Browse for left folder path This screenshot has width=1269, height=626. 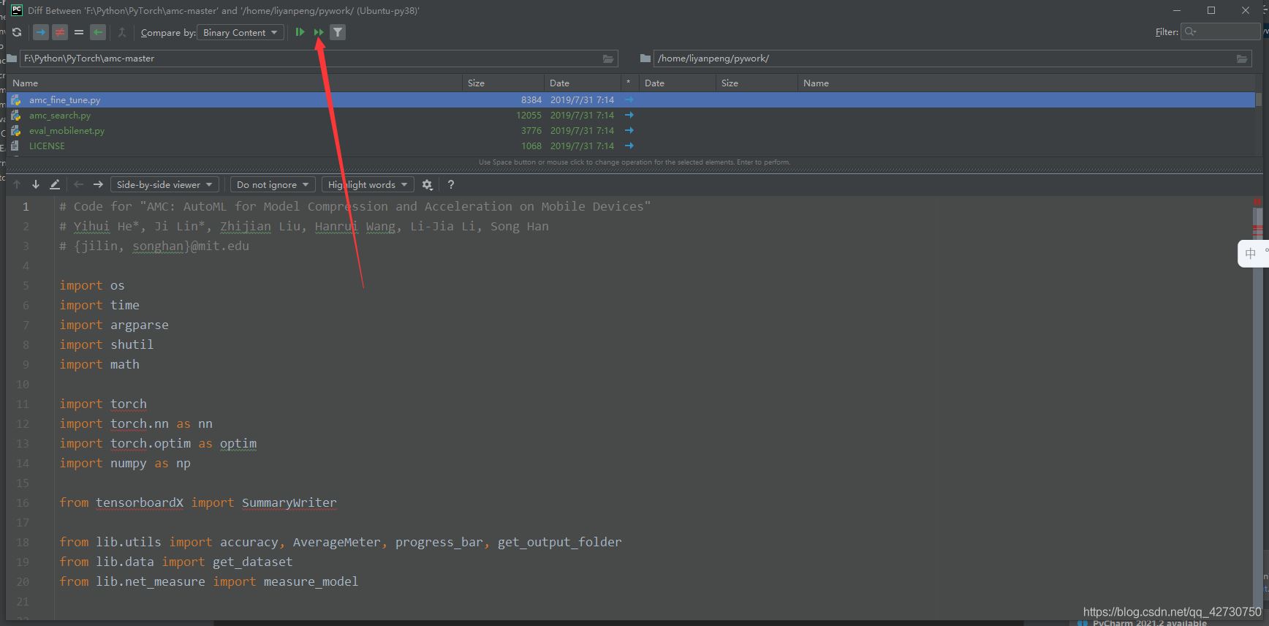608,59
